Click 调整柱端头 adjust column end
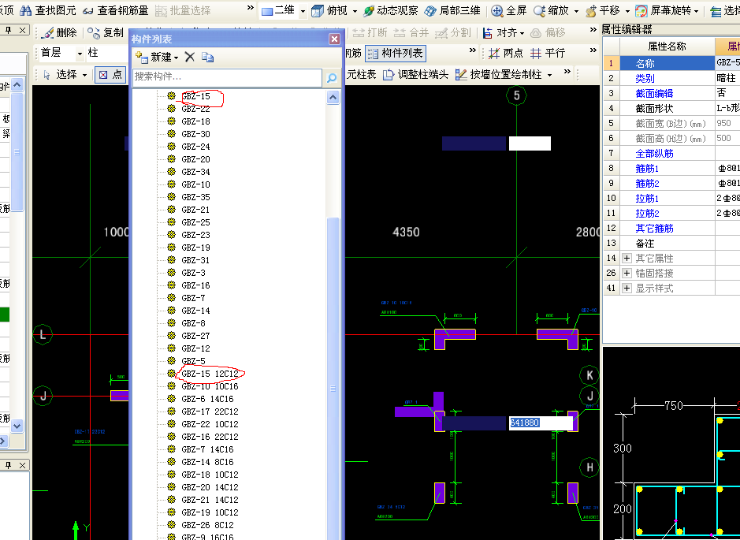The height and width of the screenshot is (540, 740). click(x=415, y=74)
